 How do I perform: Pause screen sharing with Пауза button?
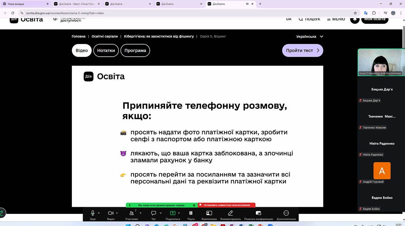pyautogui.click(x=191, y=213)
